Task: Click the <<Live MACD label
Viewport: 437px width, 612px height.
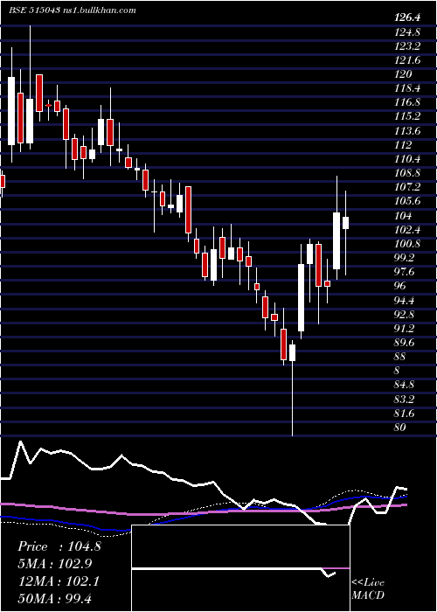Action: pos(368,588)
